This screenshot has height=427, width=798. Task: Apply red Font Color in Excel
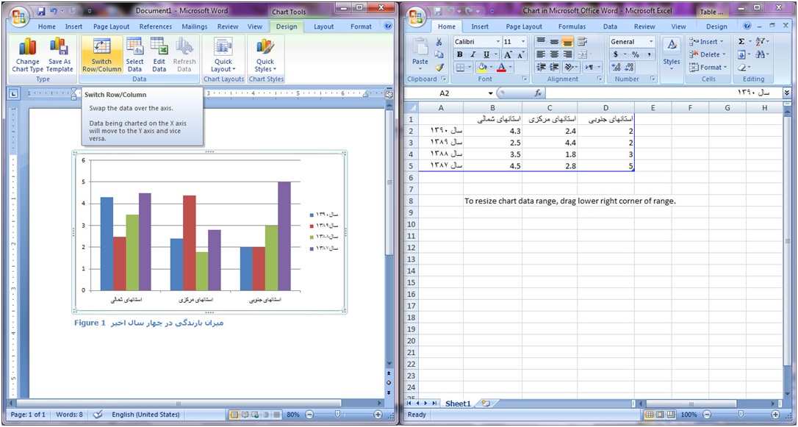(502, 67)
